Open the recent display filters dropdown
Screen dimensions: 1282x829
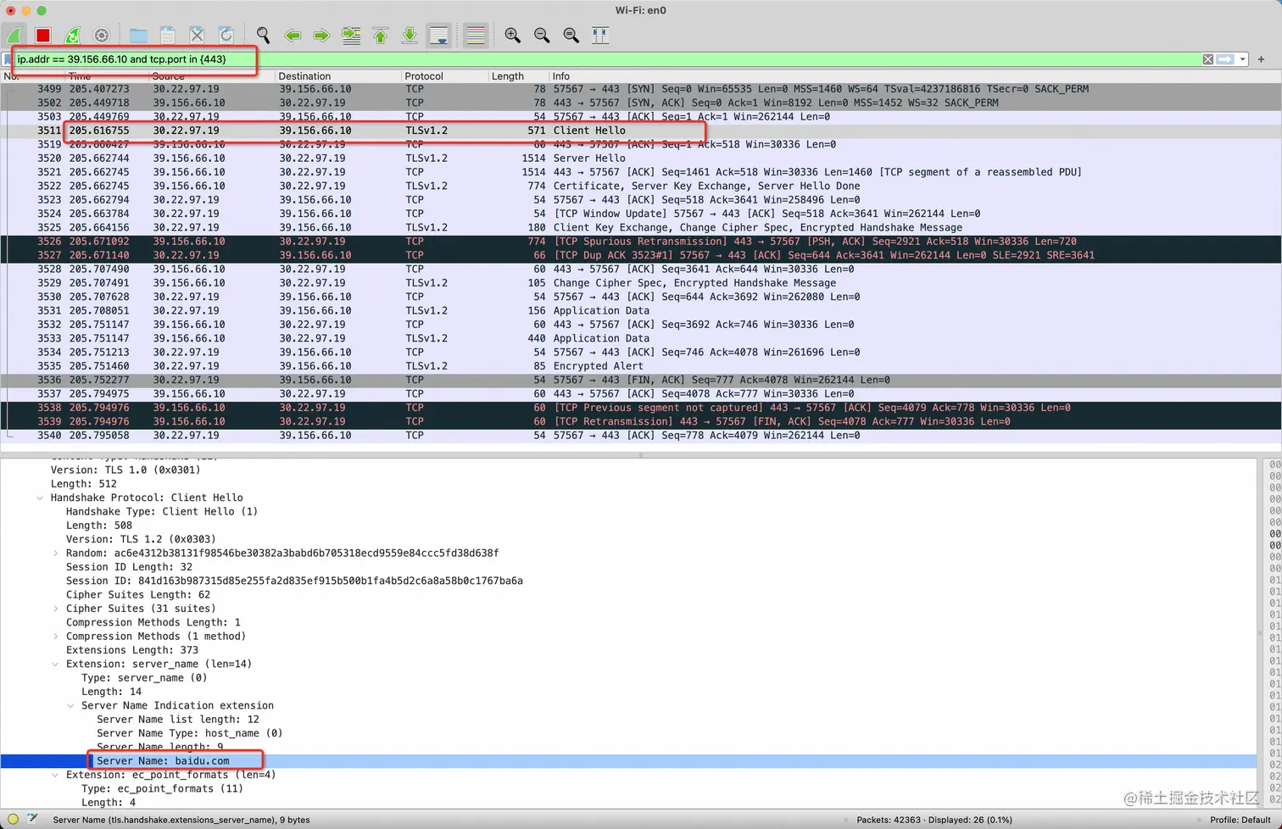coord(1243,59)
